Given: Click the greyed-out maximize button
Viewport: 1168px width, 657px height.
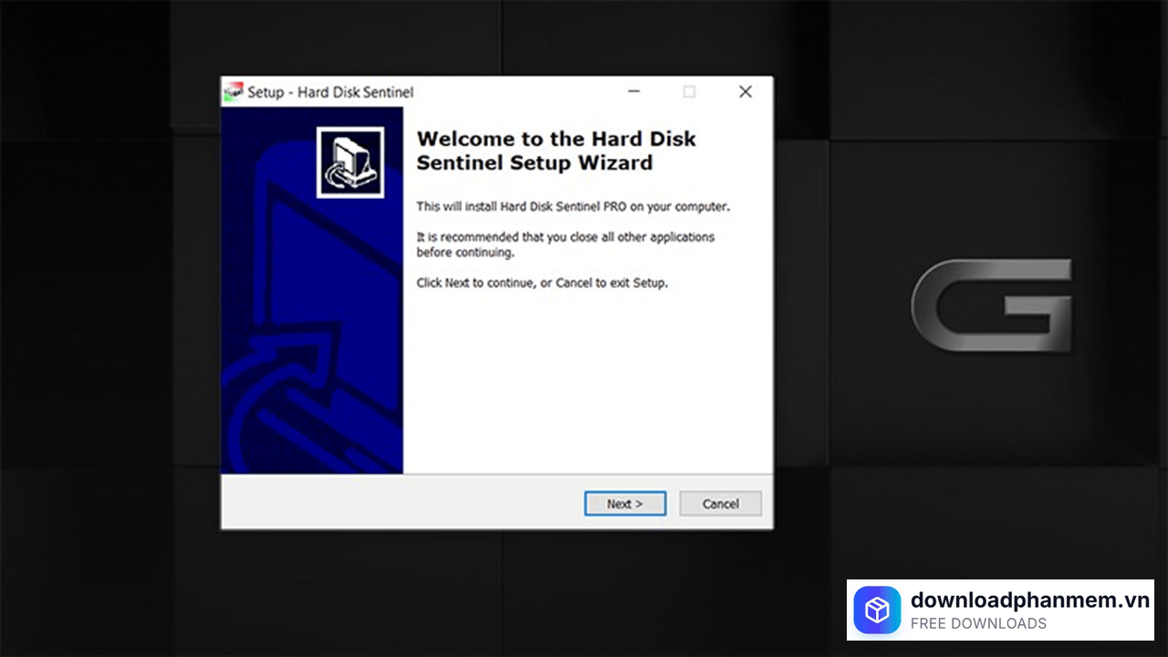Looking at the screenshot, I should (689, 92).
